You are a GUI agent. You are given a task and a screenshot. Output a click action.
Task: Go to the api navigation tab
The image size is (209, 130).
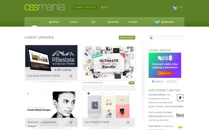pyautogui.click(x=94, y=22)
